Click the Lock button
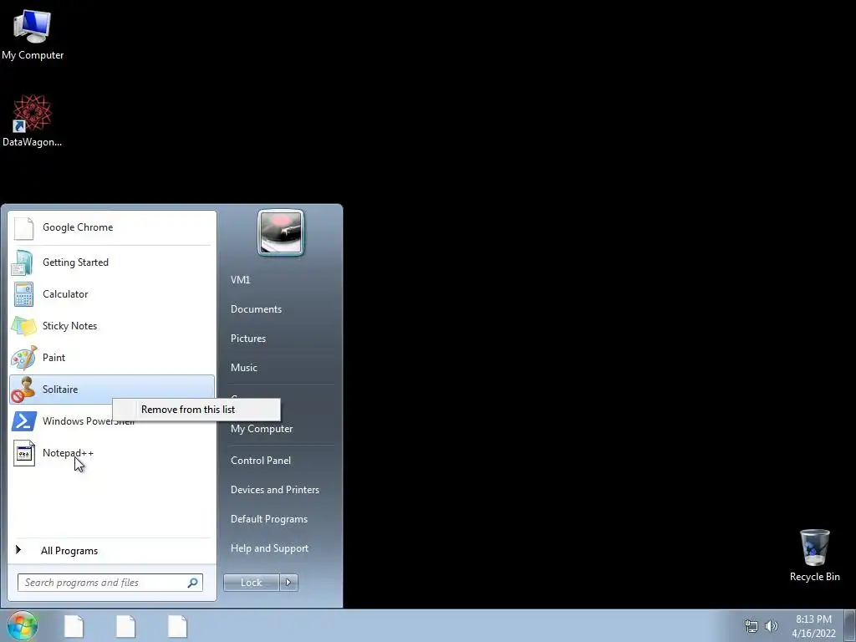 [x=251, y=583]
